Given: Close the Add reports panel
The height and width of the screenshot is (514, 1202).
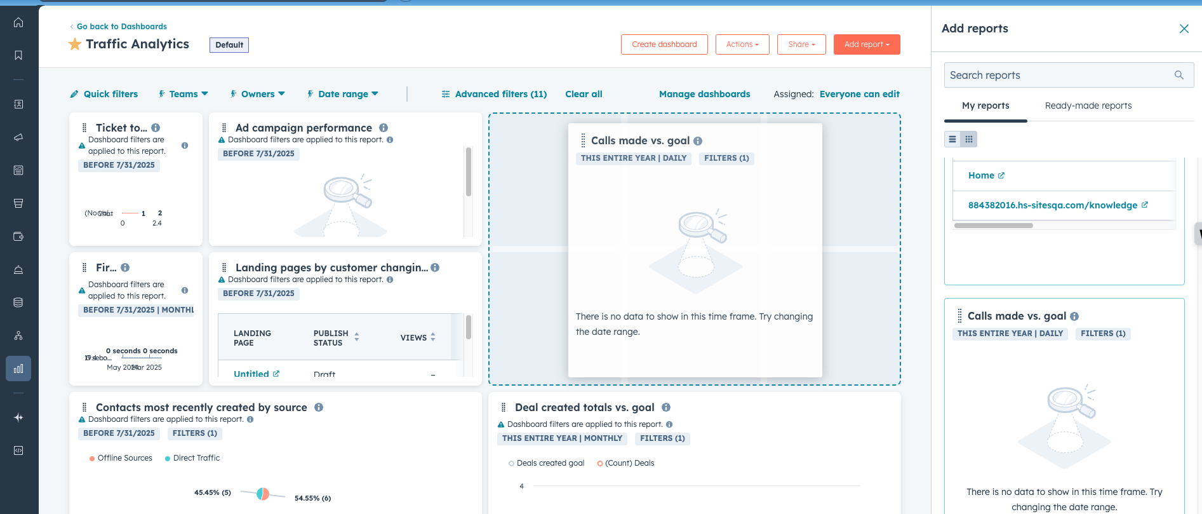Looking at the screenshot, I should pos(1184,29).
